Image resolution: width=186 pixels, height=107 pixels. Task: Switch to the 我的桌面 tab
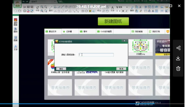139,32
